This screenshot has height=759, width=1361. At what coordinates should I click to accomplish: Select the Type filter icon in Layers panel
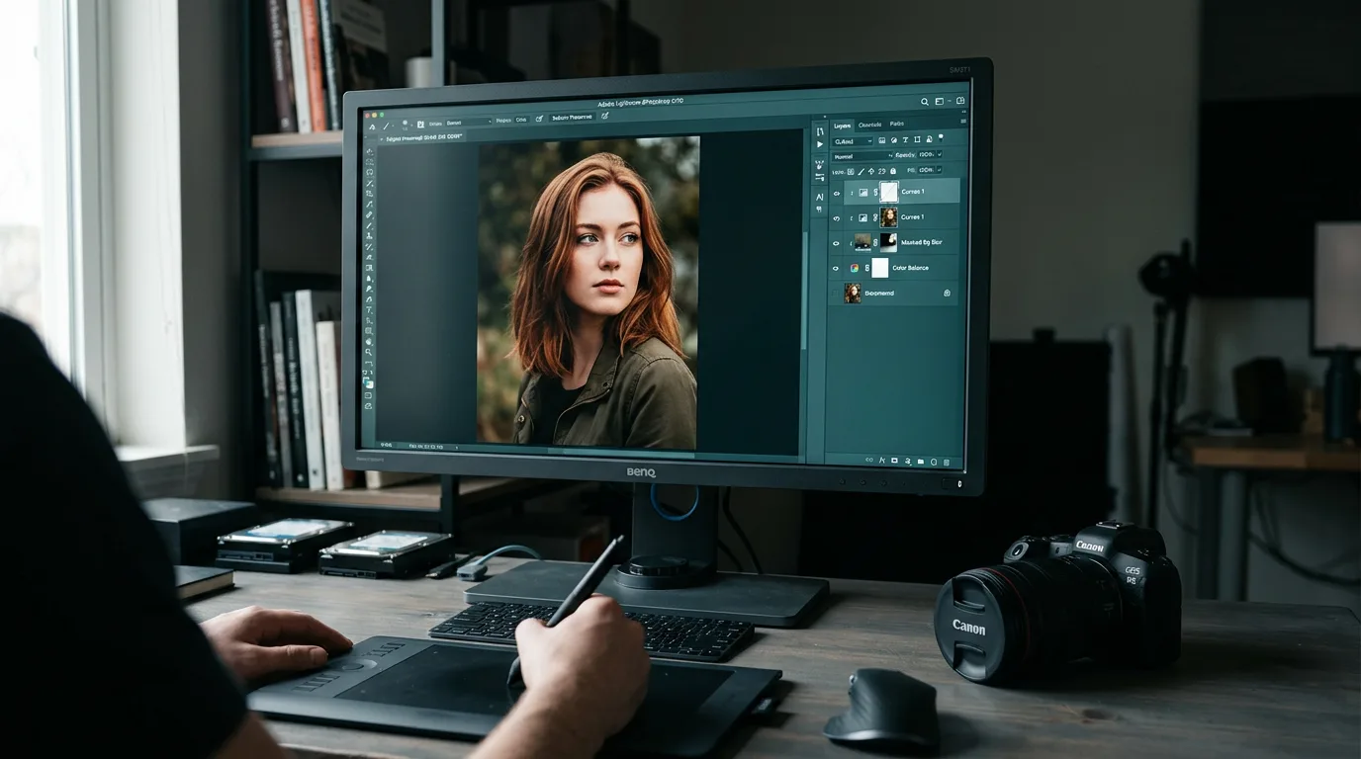[905, 140]
